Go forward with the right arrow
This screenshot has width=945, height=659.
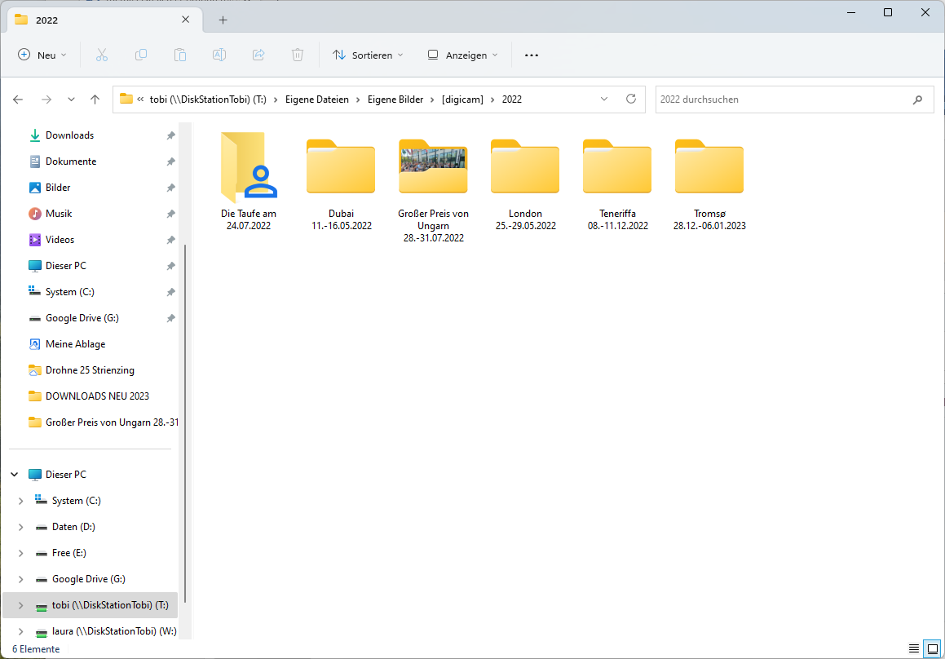click(x=46, y=100)
